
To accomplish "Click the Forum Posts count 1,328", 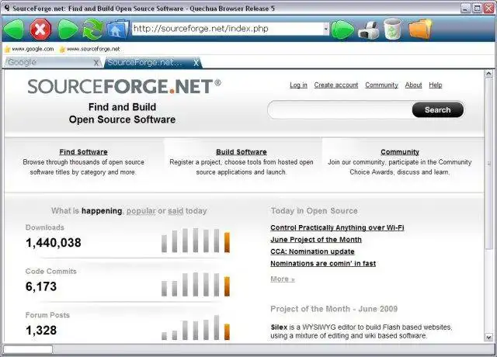I will (41, 330).
